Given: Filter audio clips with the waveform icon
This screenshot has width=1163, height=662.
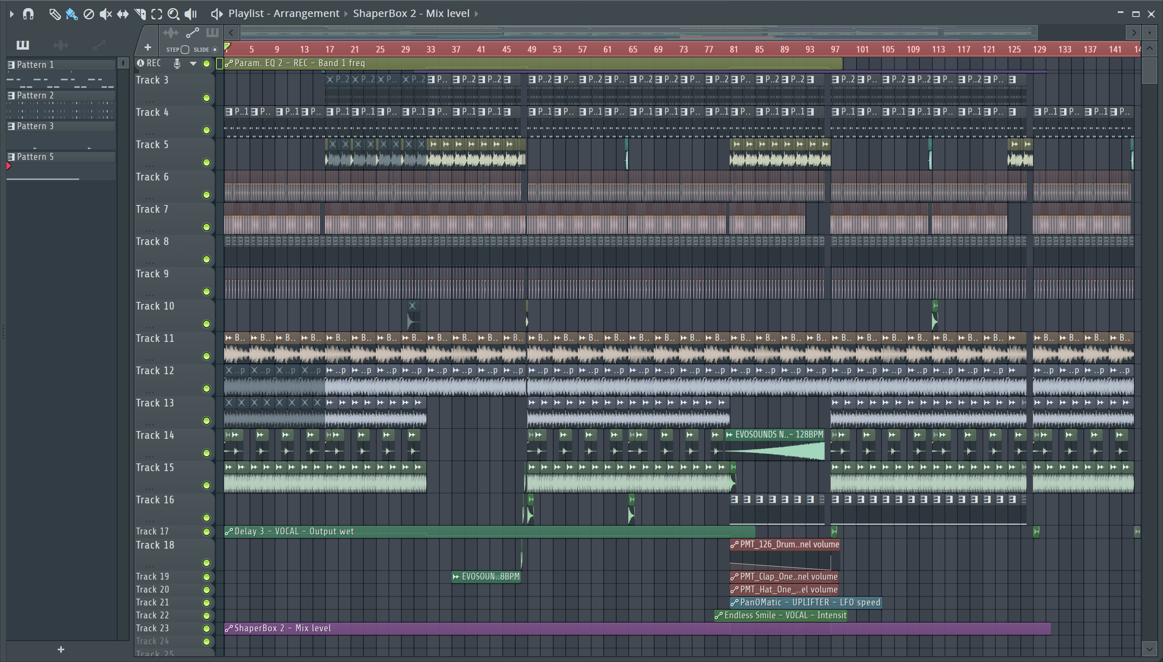Looking at the screenshot, I should [x=171, y=33].
